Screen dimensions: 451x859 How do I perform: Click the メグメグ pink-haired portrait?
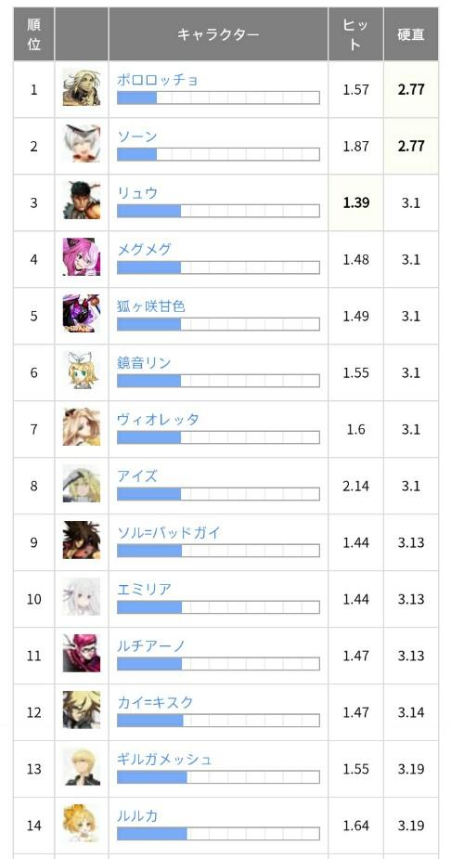[82, 257]
